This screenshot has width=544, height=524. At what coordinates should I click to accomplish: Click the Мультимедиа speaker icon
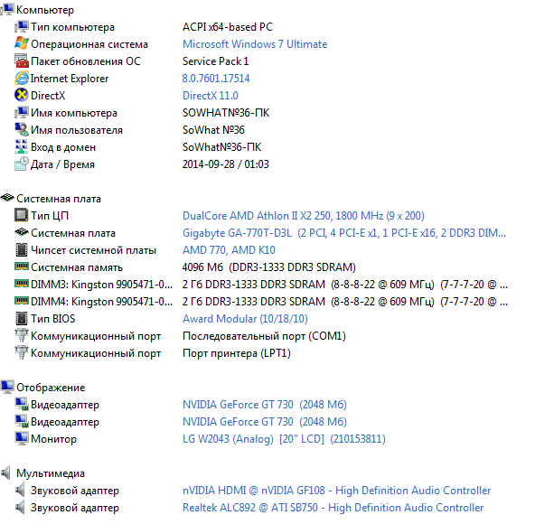tap(6, 473)
